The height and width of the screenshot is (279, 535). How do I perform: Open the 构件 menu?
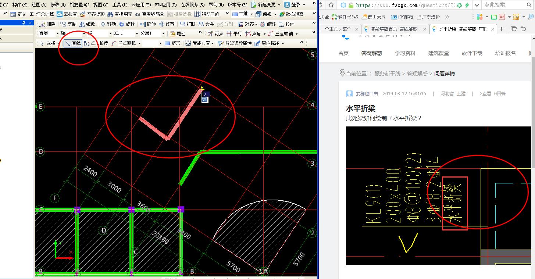click(19, 4)
